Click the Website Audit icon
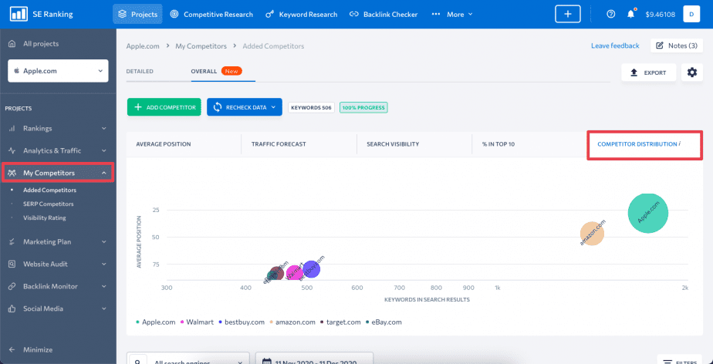The image size is (713, 364). (12, 264)
